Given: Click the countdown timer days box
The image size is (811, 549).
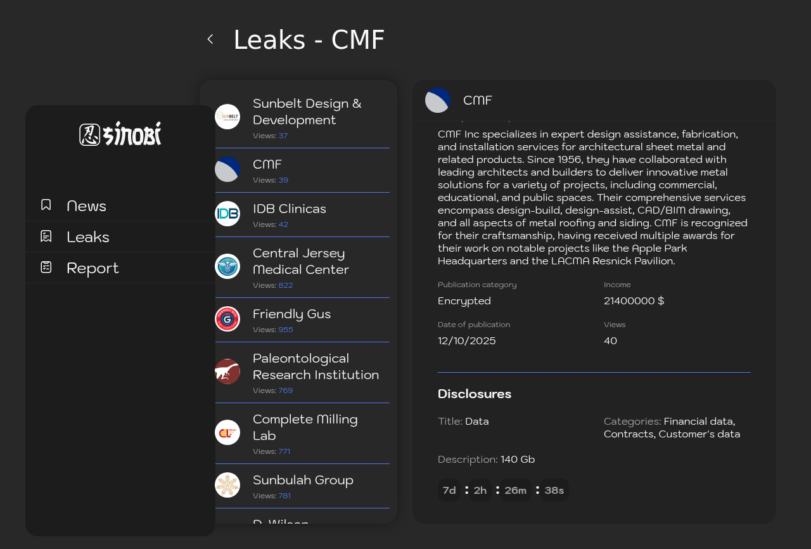Looking at the screenshot, I should point(449,490).
